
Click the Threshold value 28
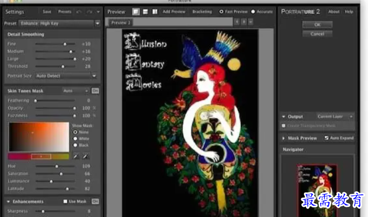[87, 67]
